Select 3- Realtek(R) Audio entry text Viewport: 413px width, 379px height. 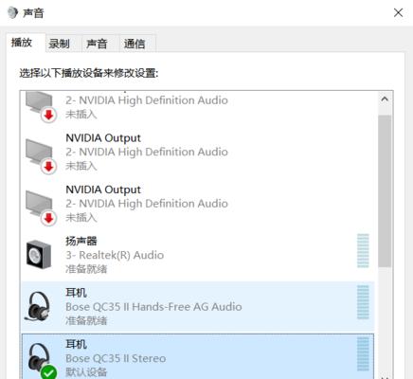click(115, 255)
